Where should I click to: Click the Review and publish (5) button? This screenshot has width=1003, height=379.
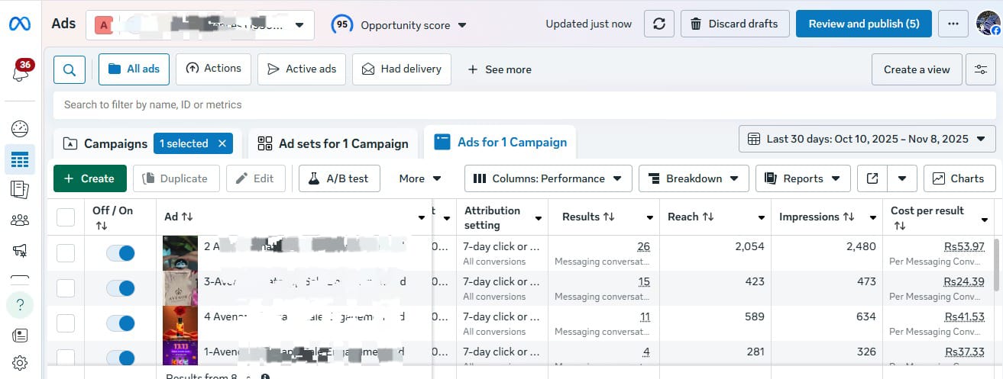click(863, 24)
